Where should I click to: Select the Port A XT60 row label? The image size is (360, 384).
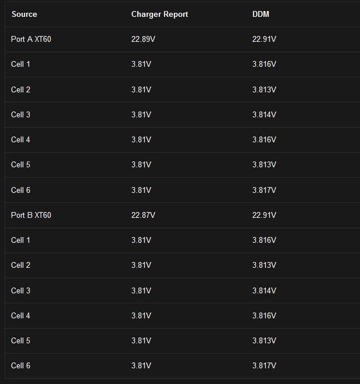(31, 39)
